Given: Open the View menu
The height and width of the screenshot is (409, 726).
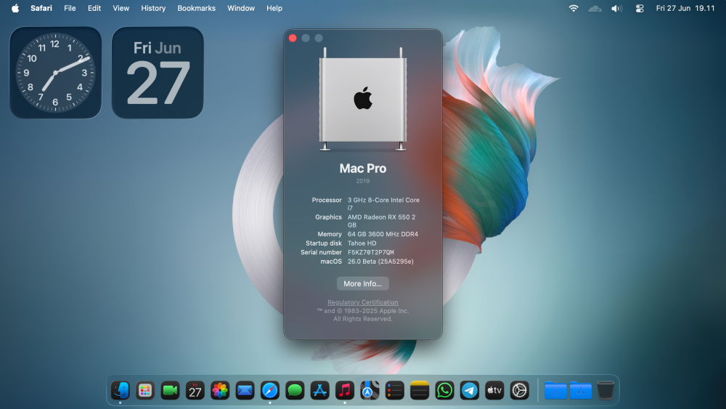Looking at the screenshot, I should [x=121, y=8].
